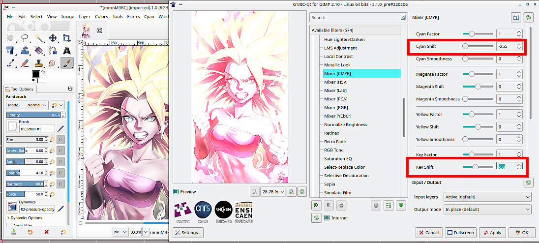Select the Eraser tool
539x243 pixels.
point(25,63)
